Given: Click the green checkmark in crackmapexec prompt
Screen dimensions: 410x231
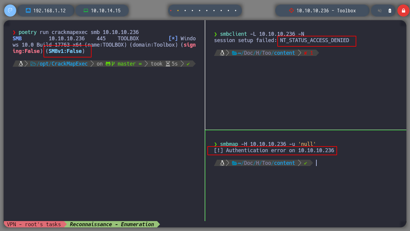Looking at the screenshot, I should [188, 64].
